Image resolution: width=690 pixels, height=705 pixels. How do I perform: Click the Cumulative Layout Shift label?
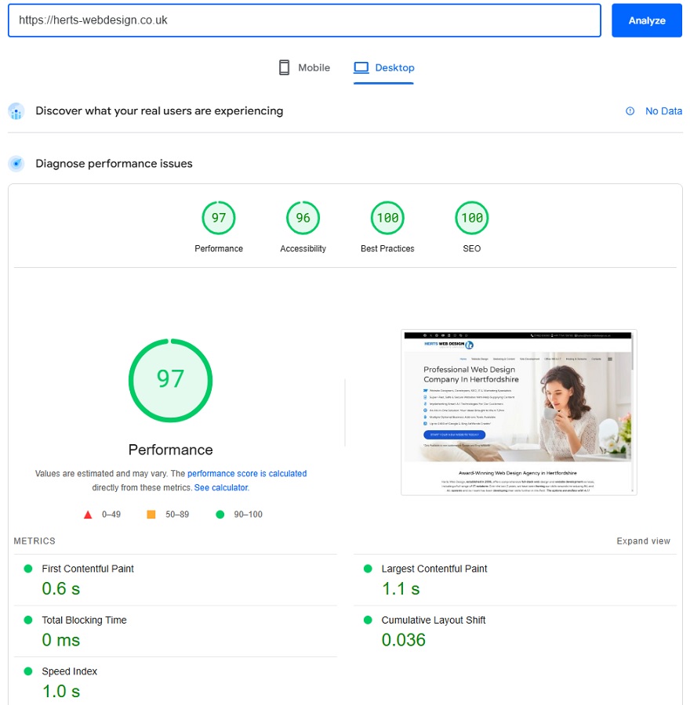click(434, 620)
